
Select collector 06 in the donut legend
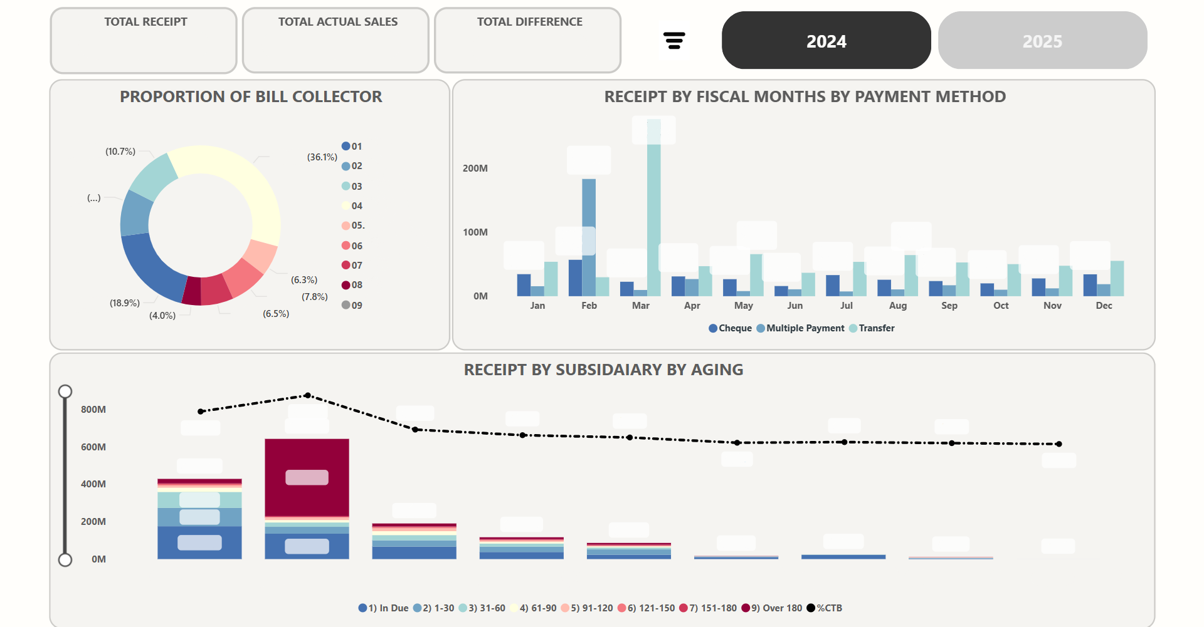tap(352, 246)
